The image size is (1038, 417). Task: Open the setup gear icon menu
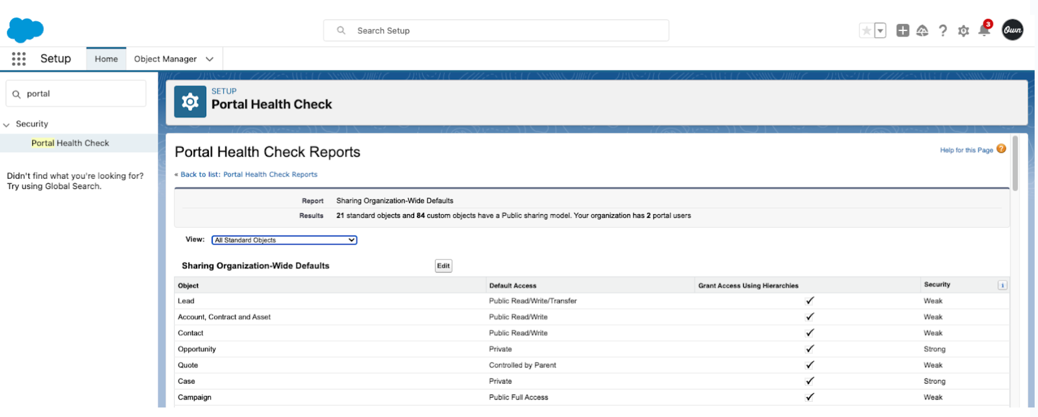click(964, 31)
